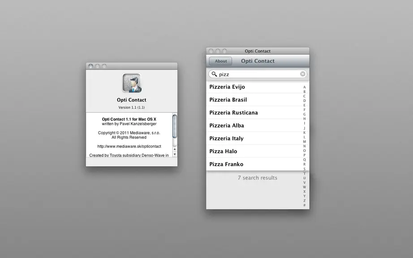Screen dimensions: 413x258
Task: Click into the search field containing pizz
Action: point(258,74)
